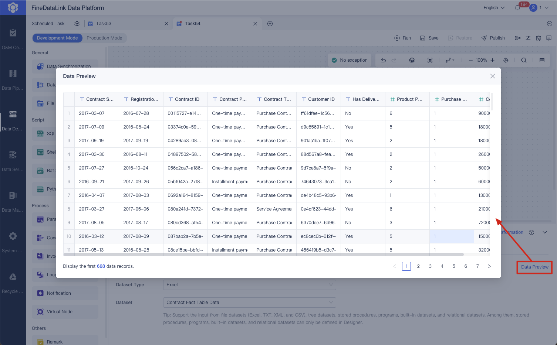
Task: Click the gear icon beside Scheduled Task
Action: coord(77,24)
